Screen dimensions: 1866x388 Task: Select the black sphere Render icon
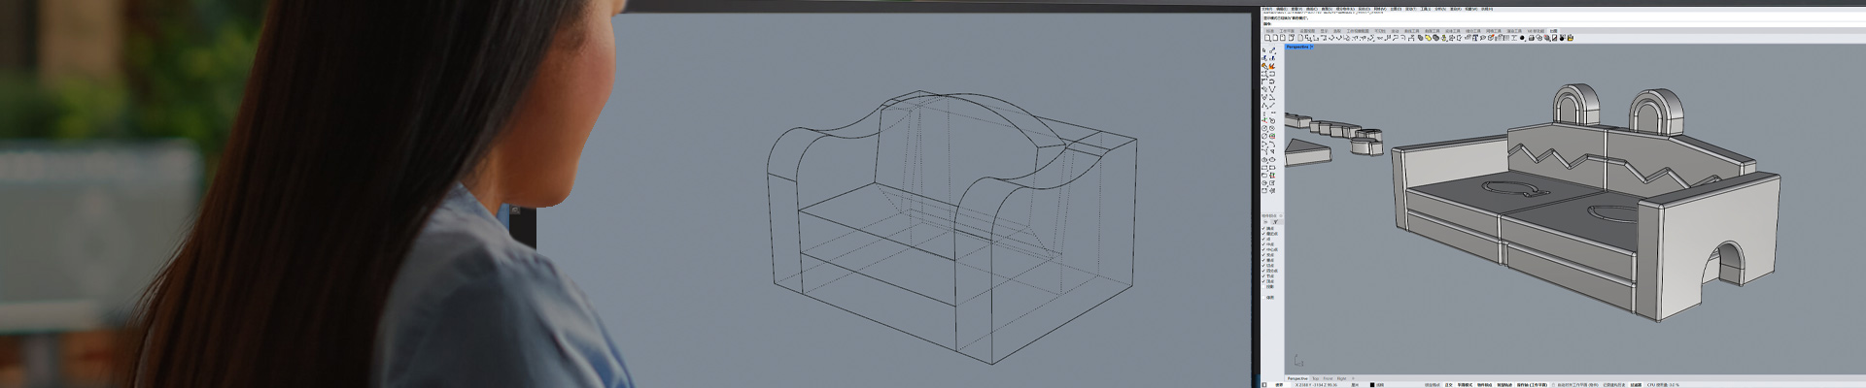click(1523, 39)
